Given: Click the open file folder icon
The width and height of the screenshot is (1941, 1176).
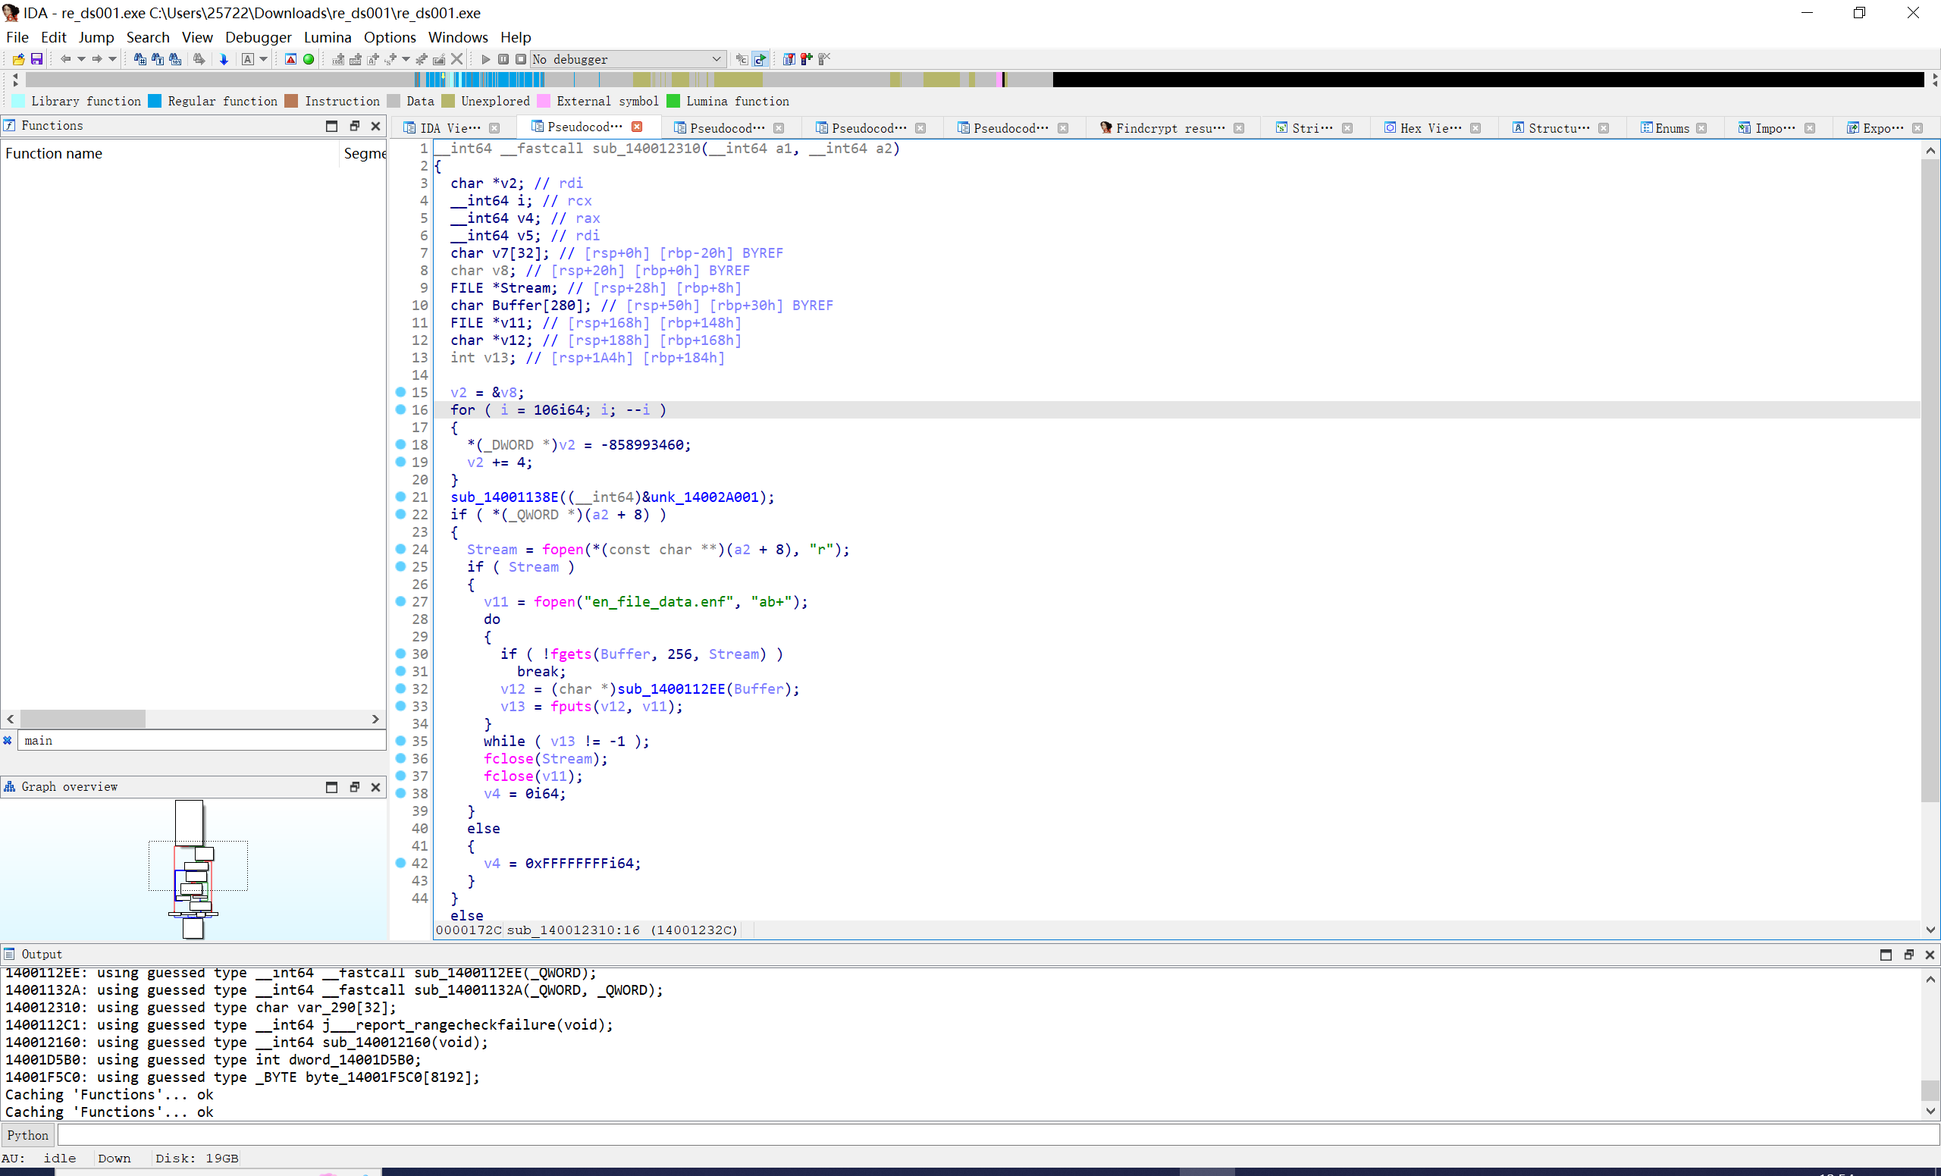Looking at the screenshot, I should [18, 59].
